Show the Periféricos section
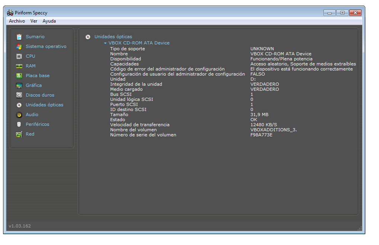 (38, 124)
